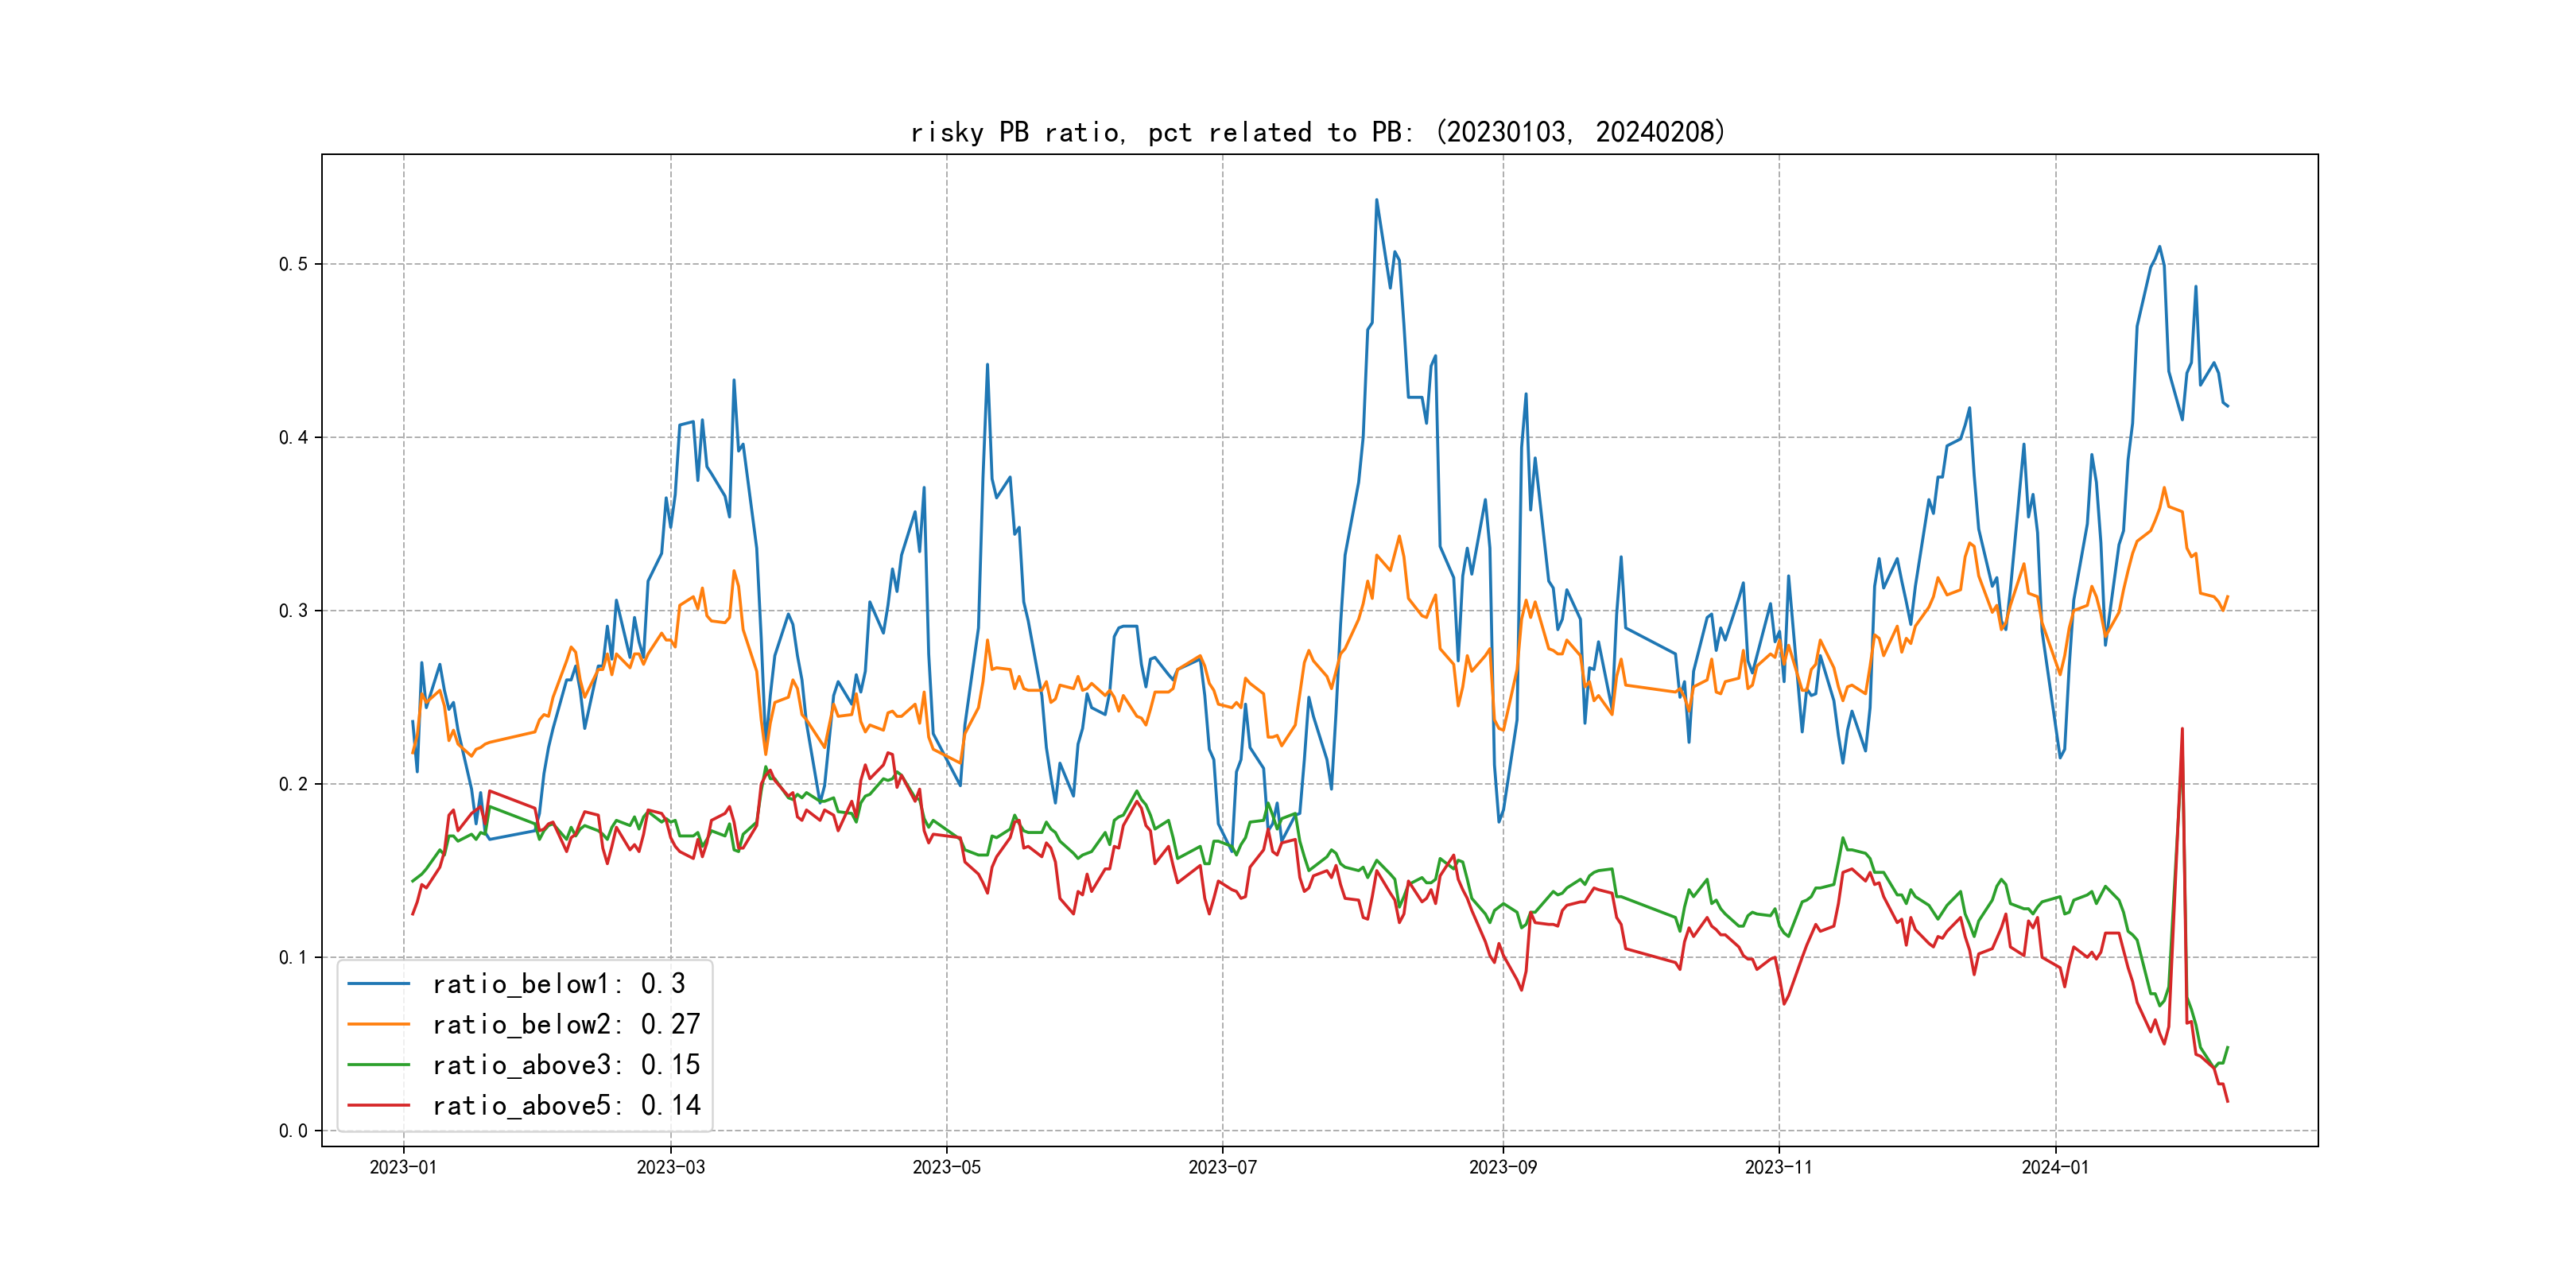Click the blue line's highest peak near 2023-08
The width and height of the screenshot is (2576, 1288).
click(x=1376, y=200)
